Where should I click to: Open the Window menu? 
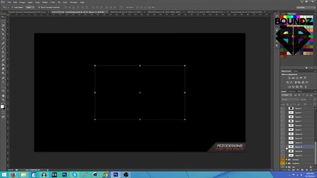pyautogui.click(x=74, y=2)
